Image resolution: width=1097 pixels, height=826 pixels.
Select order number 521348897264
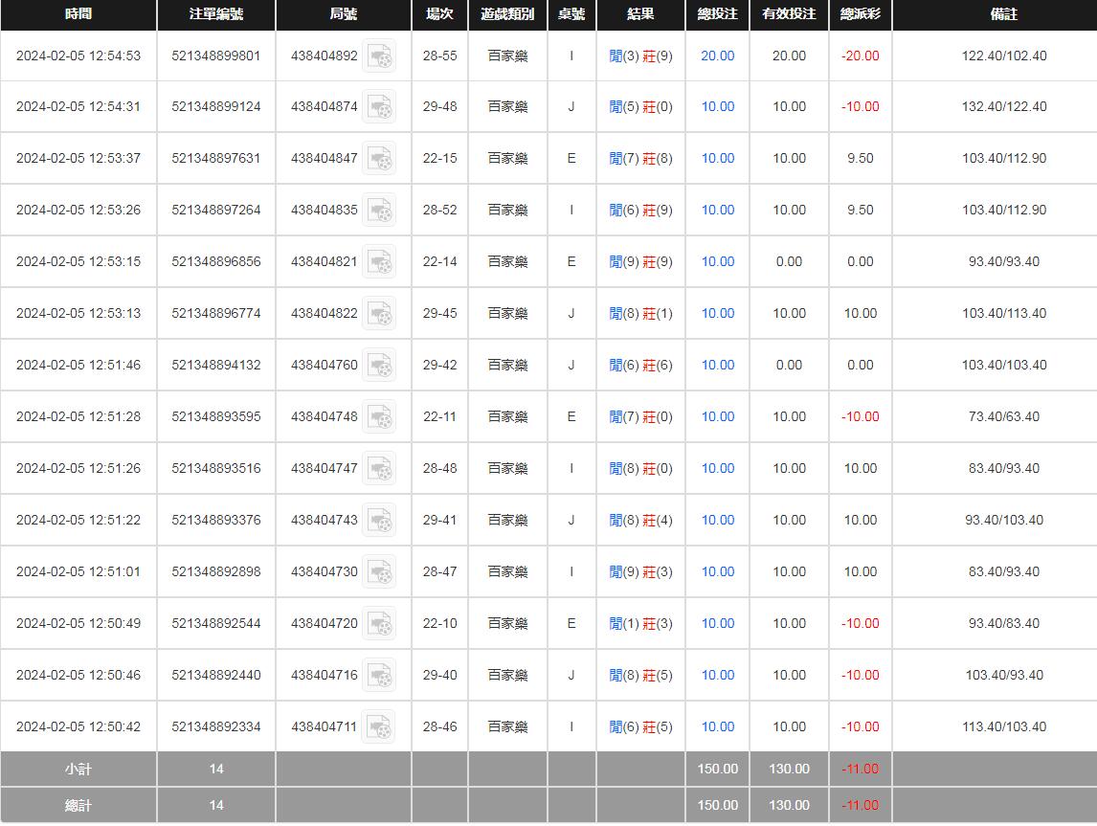(216, 210)
